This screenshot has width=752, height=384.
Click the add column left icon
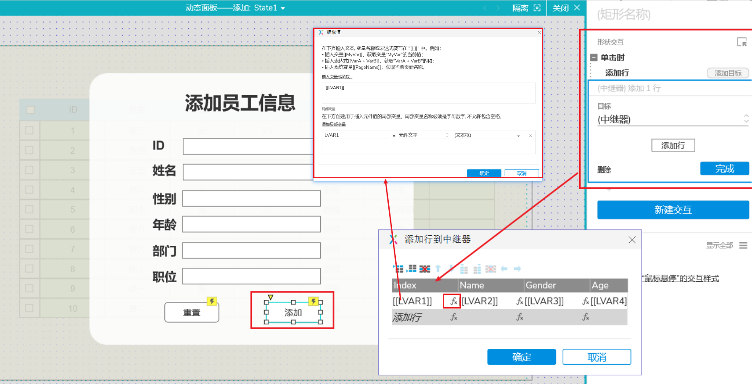coord(464,269)
